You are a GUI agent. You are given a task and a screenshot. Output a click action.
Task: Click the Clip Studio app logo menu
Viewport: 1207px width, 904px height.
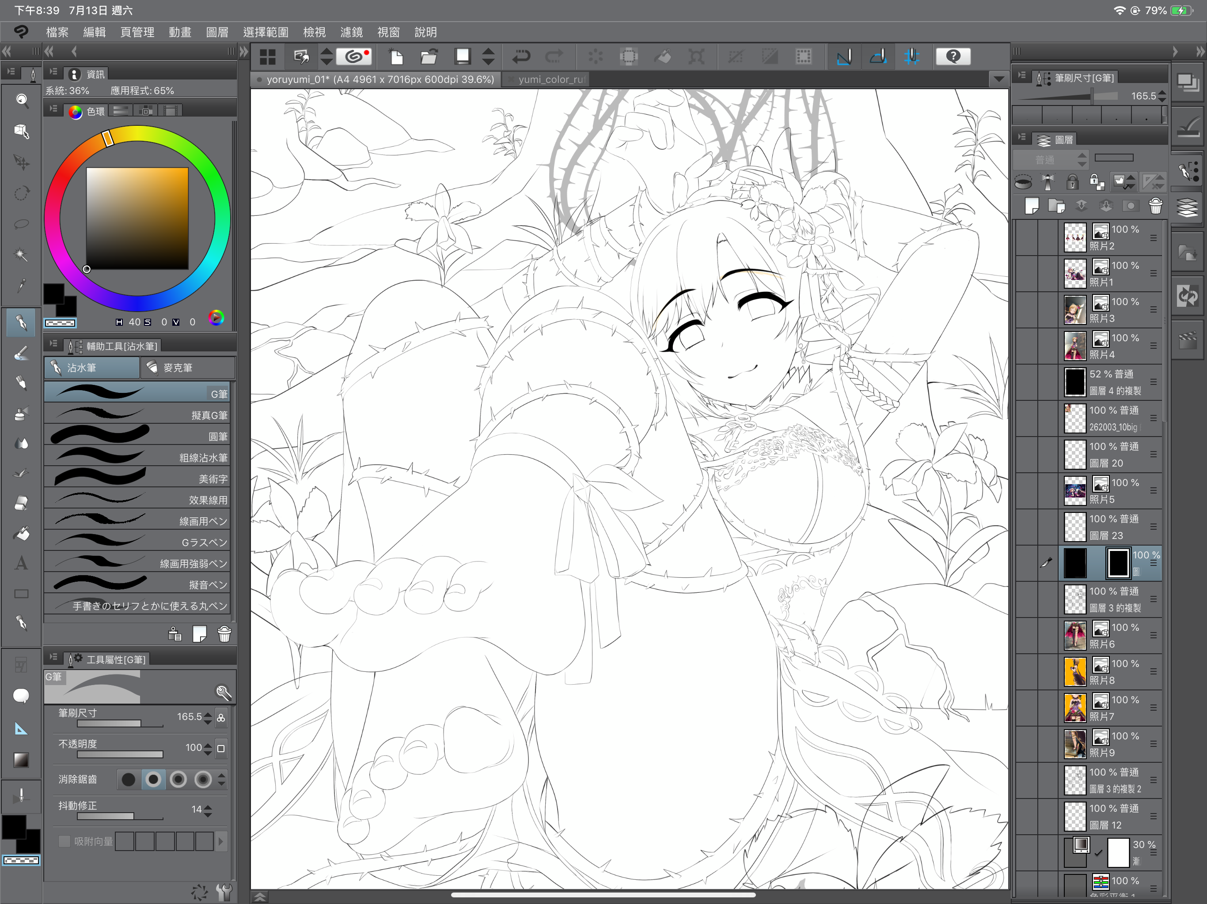pos(21,32)
